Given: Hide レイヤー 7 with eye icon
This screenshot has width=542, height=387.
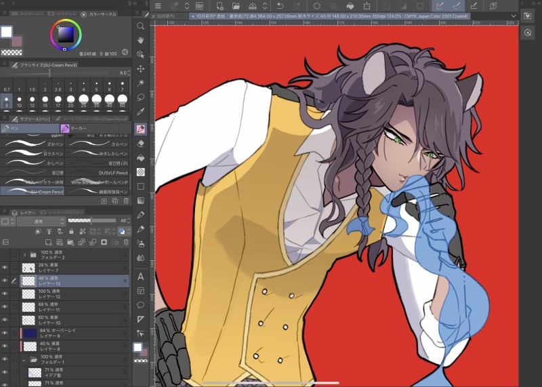Looking at the screenshot, I should 5,267.
